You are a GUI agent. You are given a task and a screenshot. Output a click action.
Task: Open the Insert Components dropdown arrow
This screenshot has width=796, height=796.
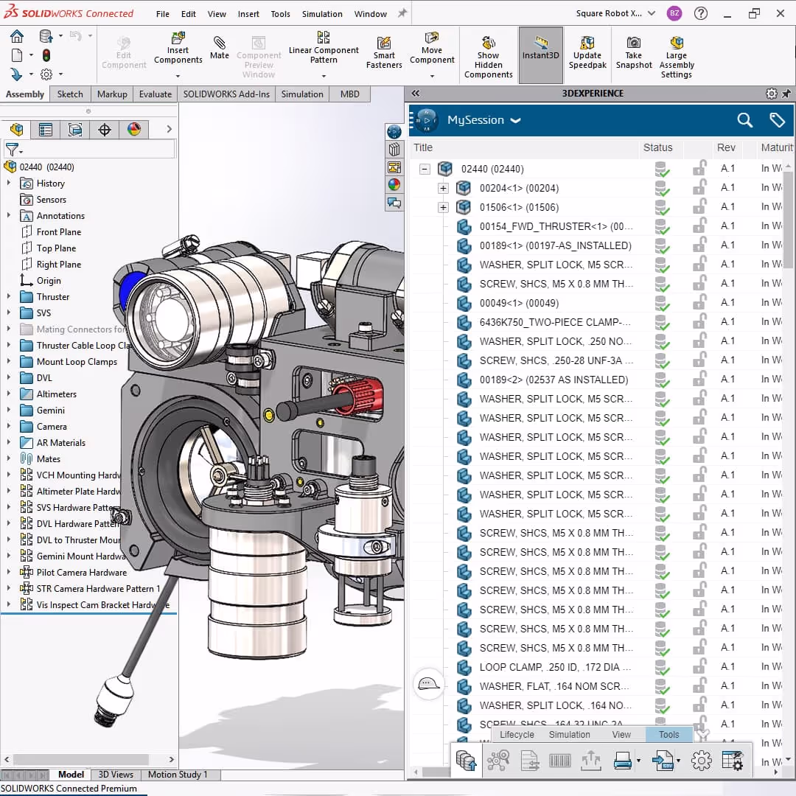pos(178,76)
